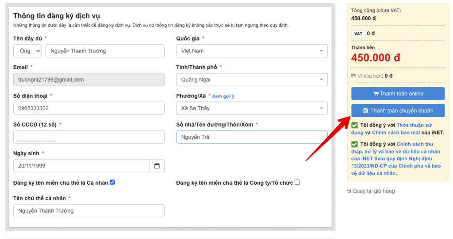Click the Số CCCD input field
Screen dimensions: 453x239
(88, 137)
